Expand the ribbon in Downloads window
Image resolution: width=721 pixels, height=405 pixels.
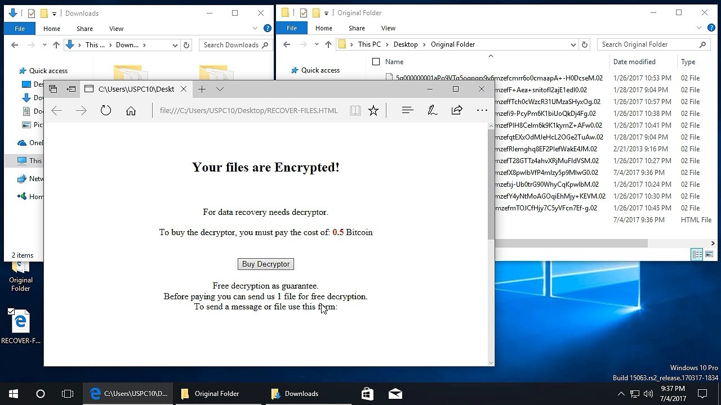[256, 28]
